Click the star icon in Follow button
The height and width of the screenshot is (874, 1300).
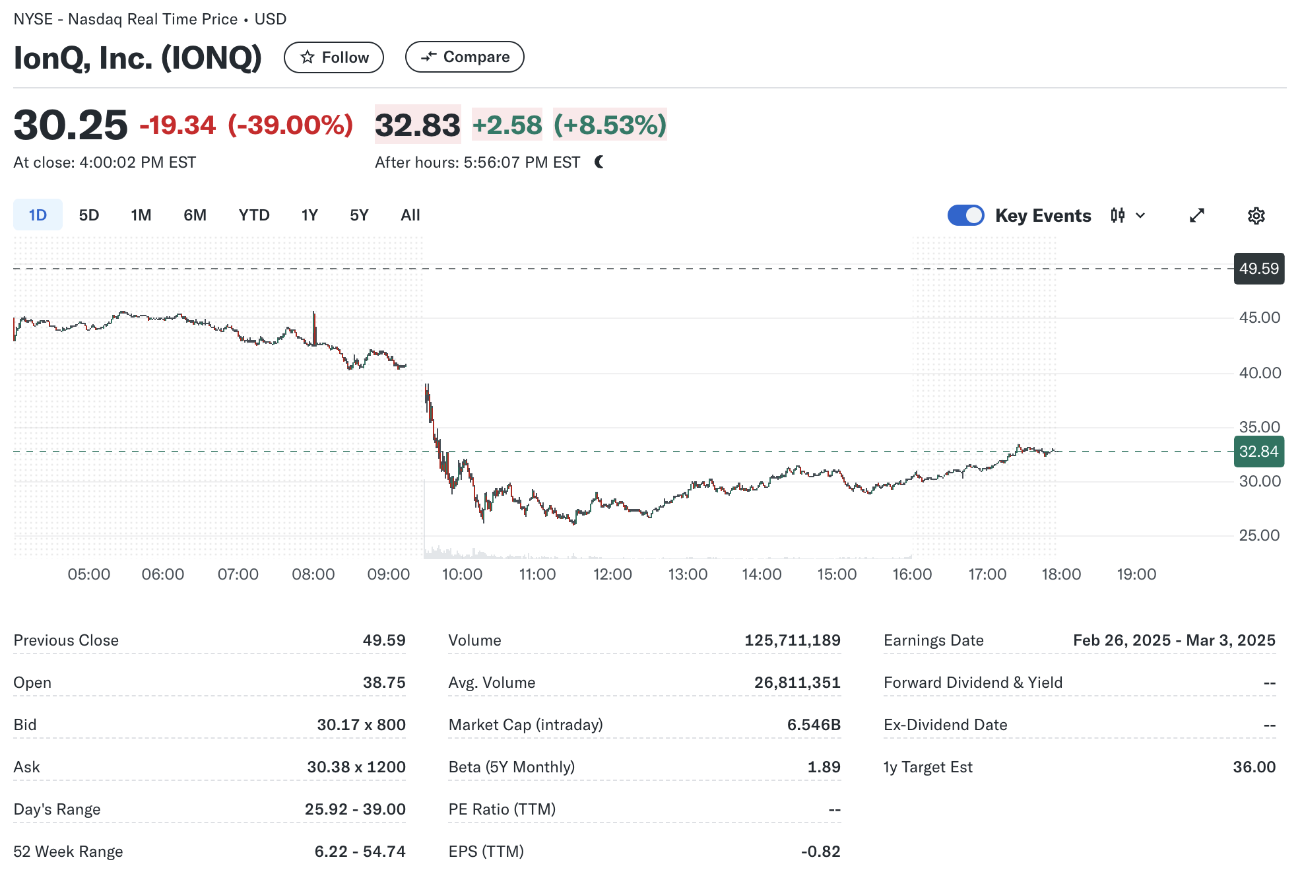307,57
